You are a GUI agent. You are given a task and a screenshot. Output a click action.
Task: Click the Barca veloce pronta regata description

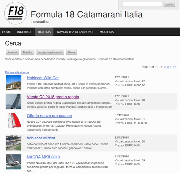click(69, 105)
